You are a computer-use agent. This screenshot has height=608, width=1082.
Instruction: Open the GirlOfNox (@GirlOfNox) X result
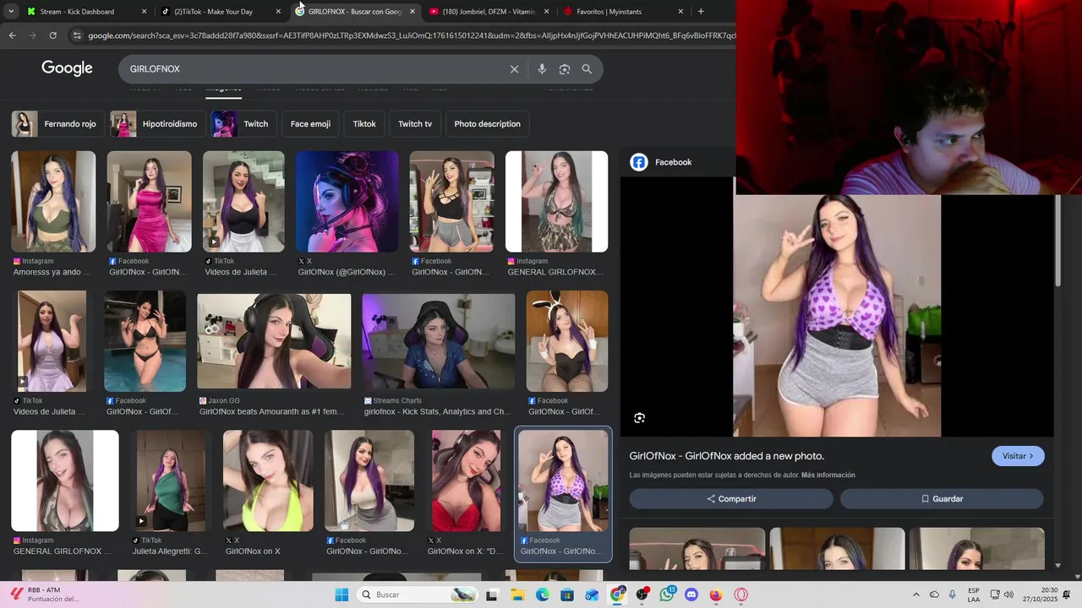(x=347, y=202)
